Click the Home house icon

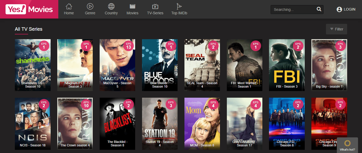click(x=69, y=6)
